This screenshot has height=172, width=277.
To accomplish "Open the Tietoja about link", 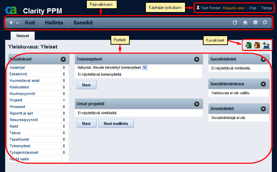I will [x=266, y=8].
